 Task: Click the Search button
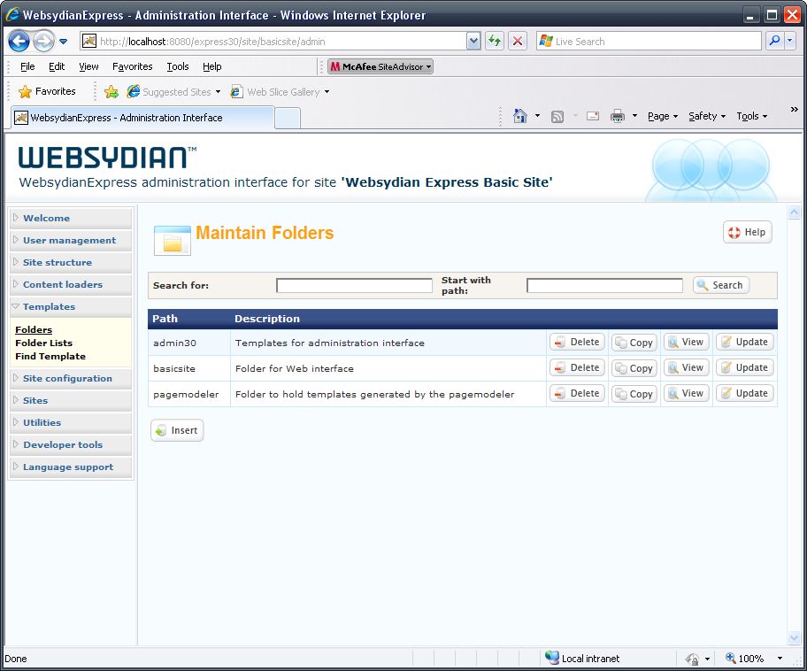point(720,285)
